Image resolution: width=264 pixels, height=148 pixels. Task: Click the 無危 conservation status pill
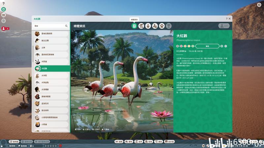[208, 46]
